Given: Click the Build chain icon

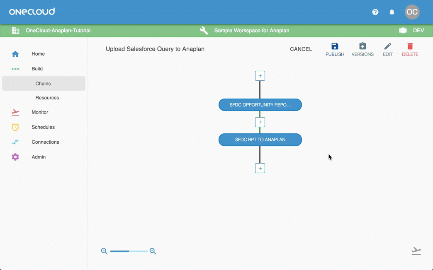Looking at the screenshot, I should coord(15,69).
